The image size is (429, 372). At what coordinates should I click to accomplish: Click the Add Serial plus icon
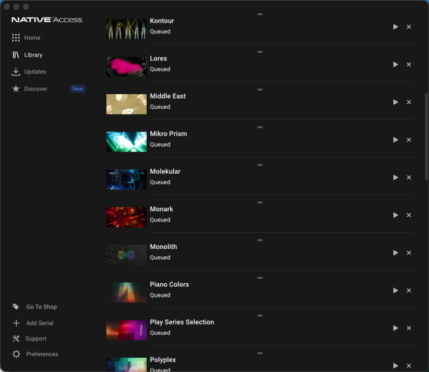coord(16,323)
